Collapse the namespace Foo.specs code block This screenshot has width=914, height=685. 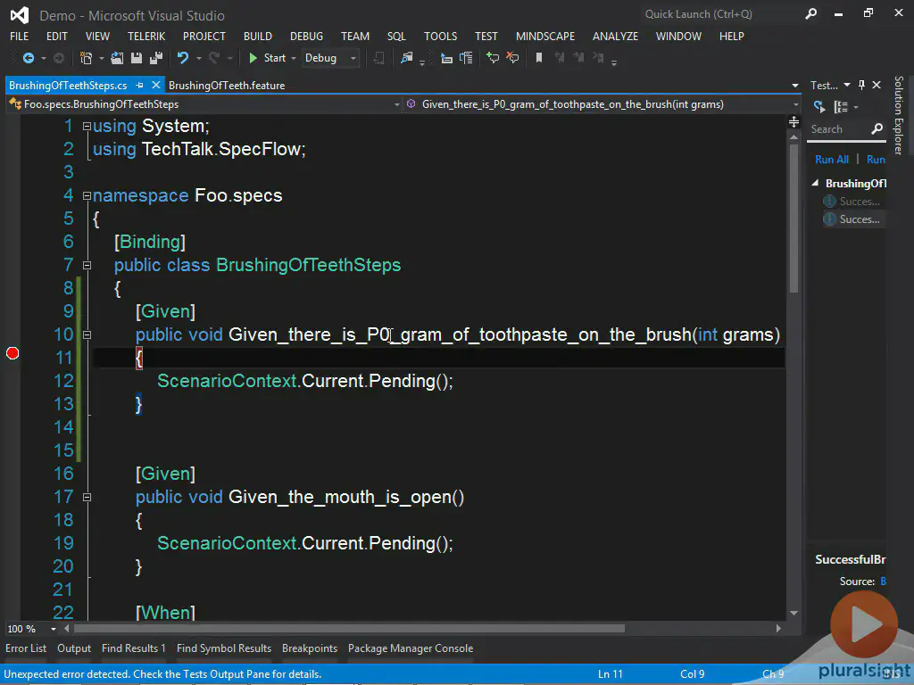87,196
